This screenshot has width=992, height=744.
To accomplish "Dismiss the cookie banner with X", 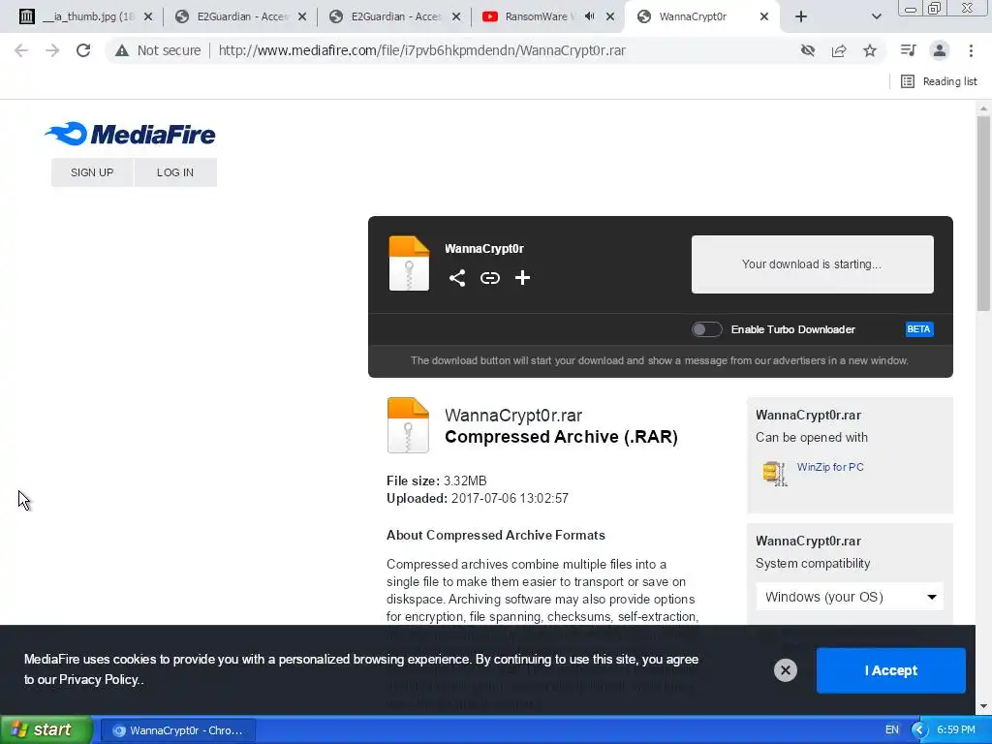I will [x=785, y=670].
